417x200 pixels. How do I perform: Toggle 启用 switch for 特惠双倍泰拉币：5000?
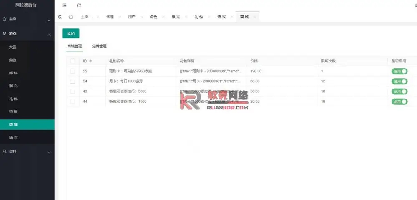[x=399, y=91]
